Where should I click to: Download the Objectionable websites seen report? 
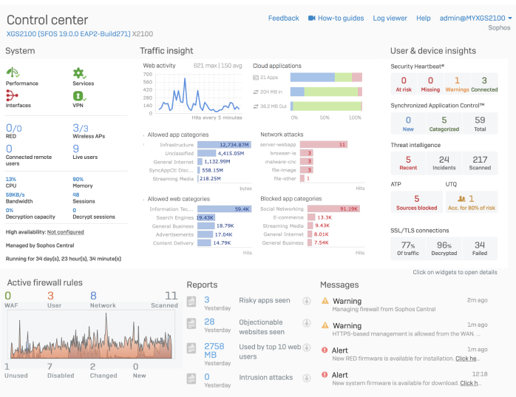coord(306,323)
